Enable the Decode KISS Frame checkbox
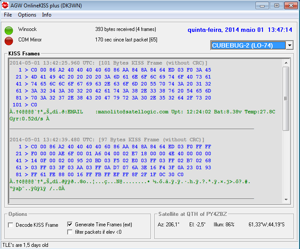Viewport: 300px width, 249px height. coord(11,225)
